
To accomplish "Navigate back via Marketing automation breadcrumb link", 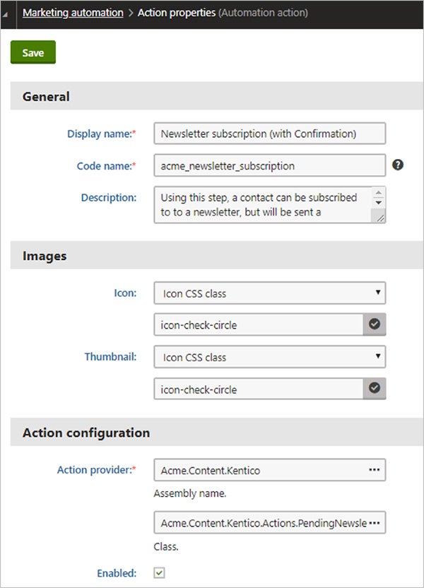I will [73, 12].
